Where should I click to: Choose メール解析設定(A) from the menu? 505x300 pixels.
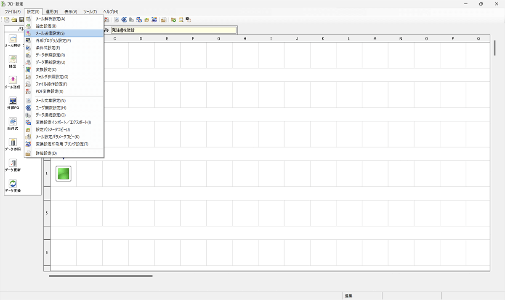coord(64,19)
